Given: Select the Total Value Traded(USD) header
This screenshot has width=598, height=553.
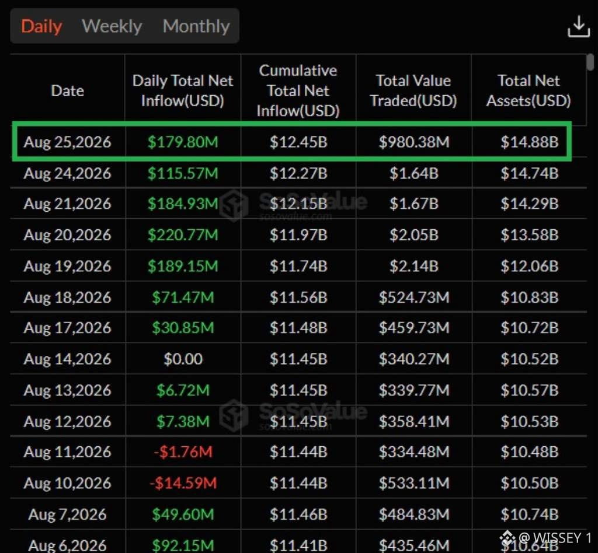Looking at the screenshot, I should pos(413,90).
